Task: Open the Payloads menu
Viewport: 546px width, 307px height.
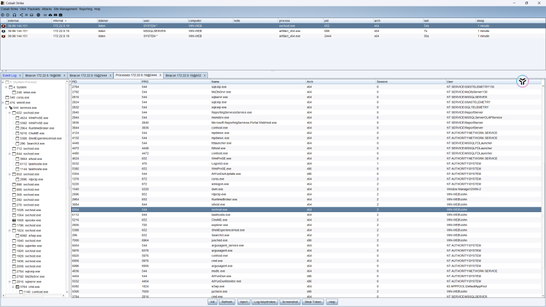Action: [34, 9]
